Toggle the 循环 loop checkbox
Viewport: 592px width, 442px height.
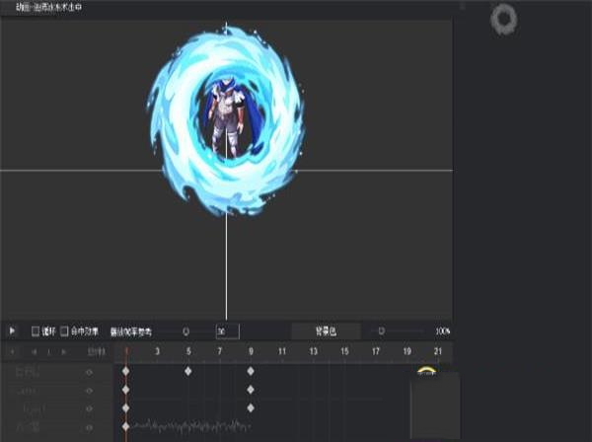37,331
